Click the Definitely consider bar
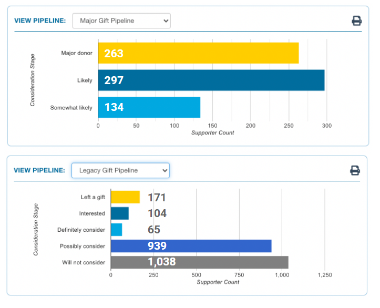 116,230
